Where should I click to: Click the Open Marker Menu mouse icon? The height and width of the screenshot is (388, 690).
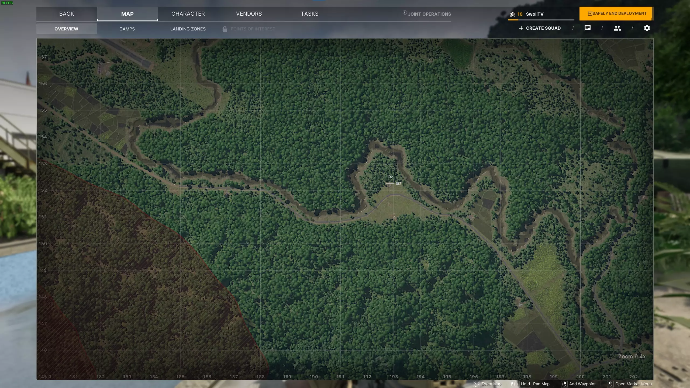610,384
